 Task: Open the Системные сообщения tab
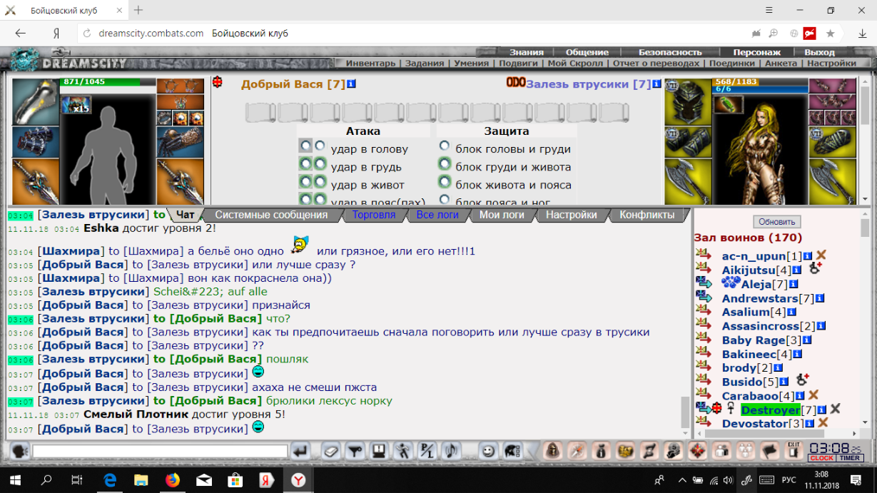coord(271,215)
